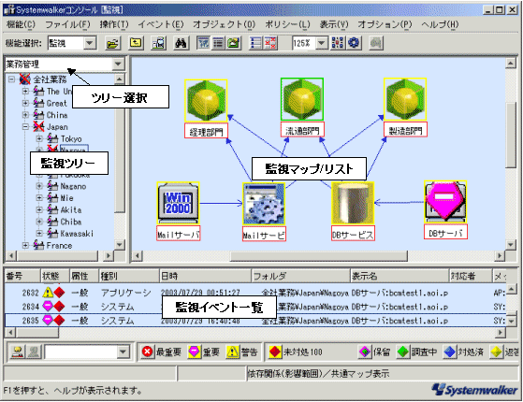Collapse the Japan tree node
Viewport: 523px width, 402px height.
point(25,127)
